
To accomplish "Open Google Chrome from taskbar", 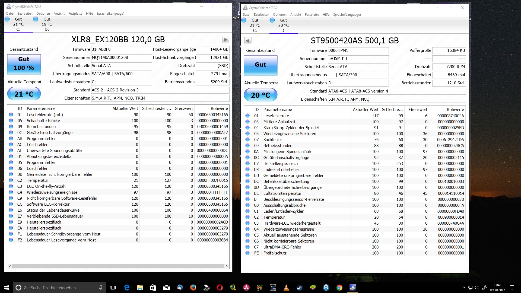I will tap(339, 288).
